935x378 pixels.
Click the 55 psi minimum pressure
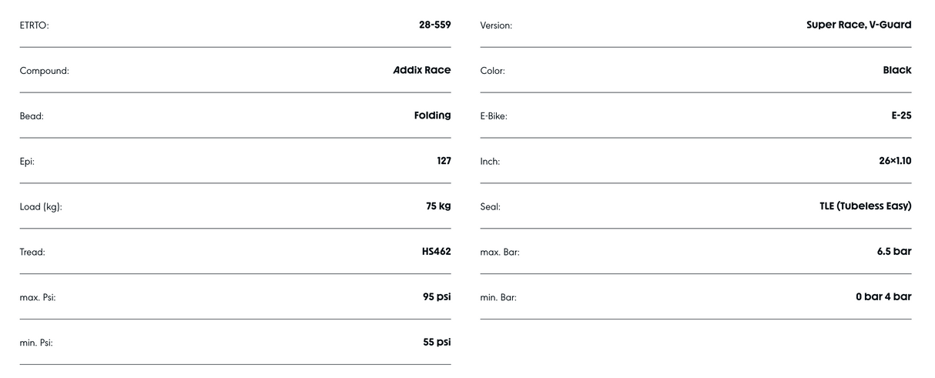(437, 343)
